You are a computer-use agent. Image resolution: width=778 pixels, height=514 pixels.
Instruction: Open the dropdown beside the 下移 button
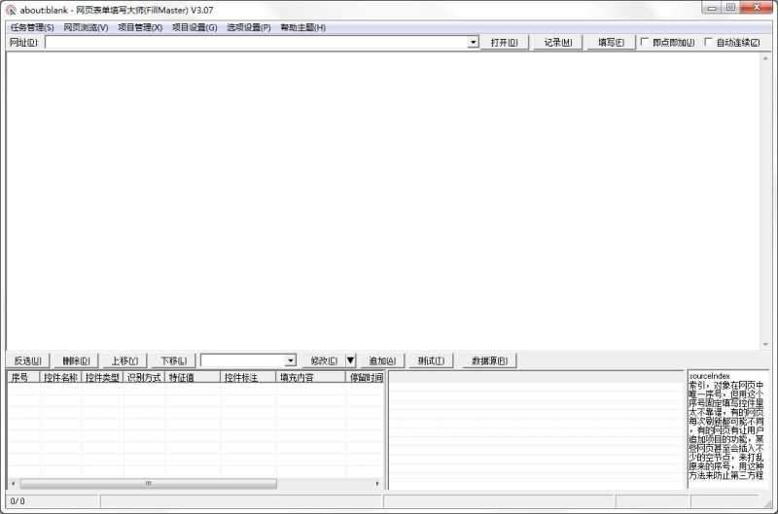tap(291, 360)
